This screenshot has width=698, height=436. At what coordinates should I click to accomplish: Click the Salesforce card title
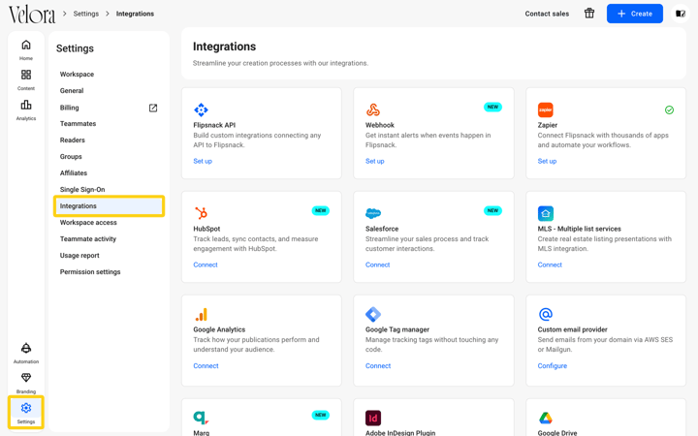click(x=382, y=229)
